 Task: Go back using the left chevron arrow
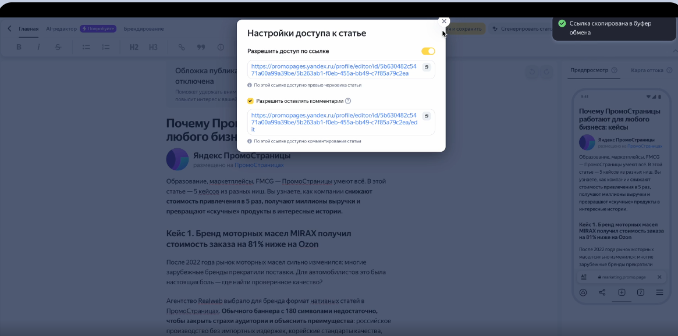pos(9,28)
